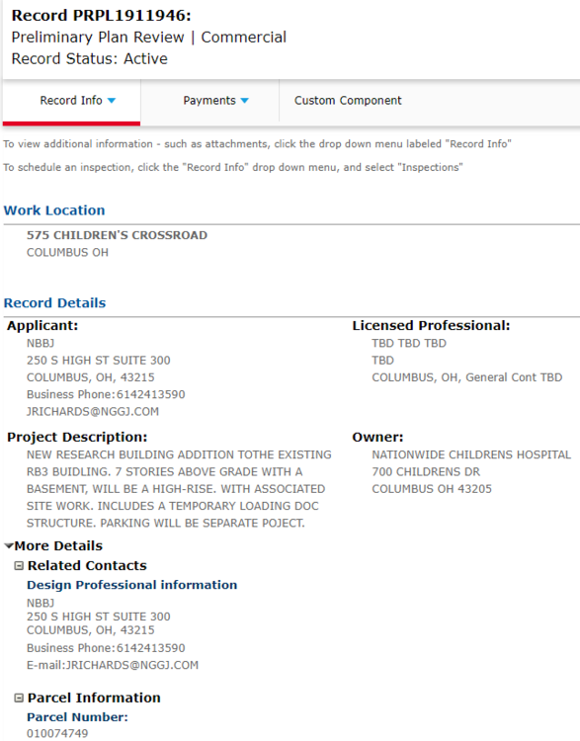
Task: Click Design Professional information heading
Action: [x=131, y=585]
